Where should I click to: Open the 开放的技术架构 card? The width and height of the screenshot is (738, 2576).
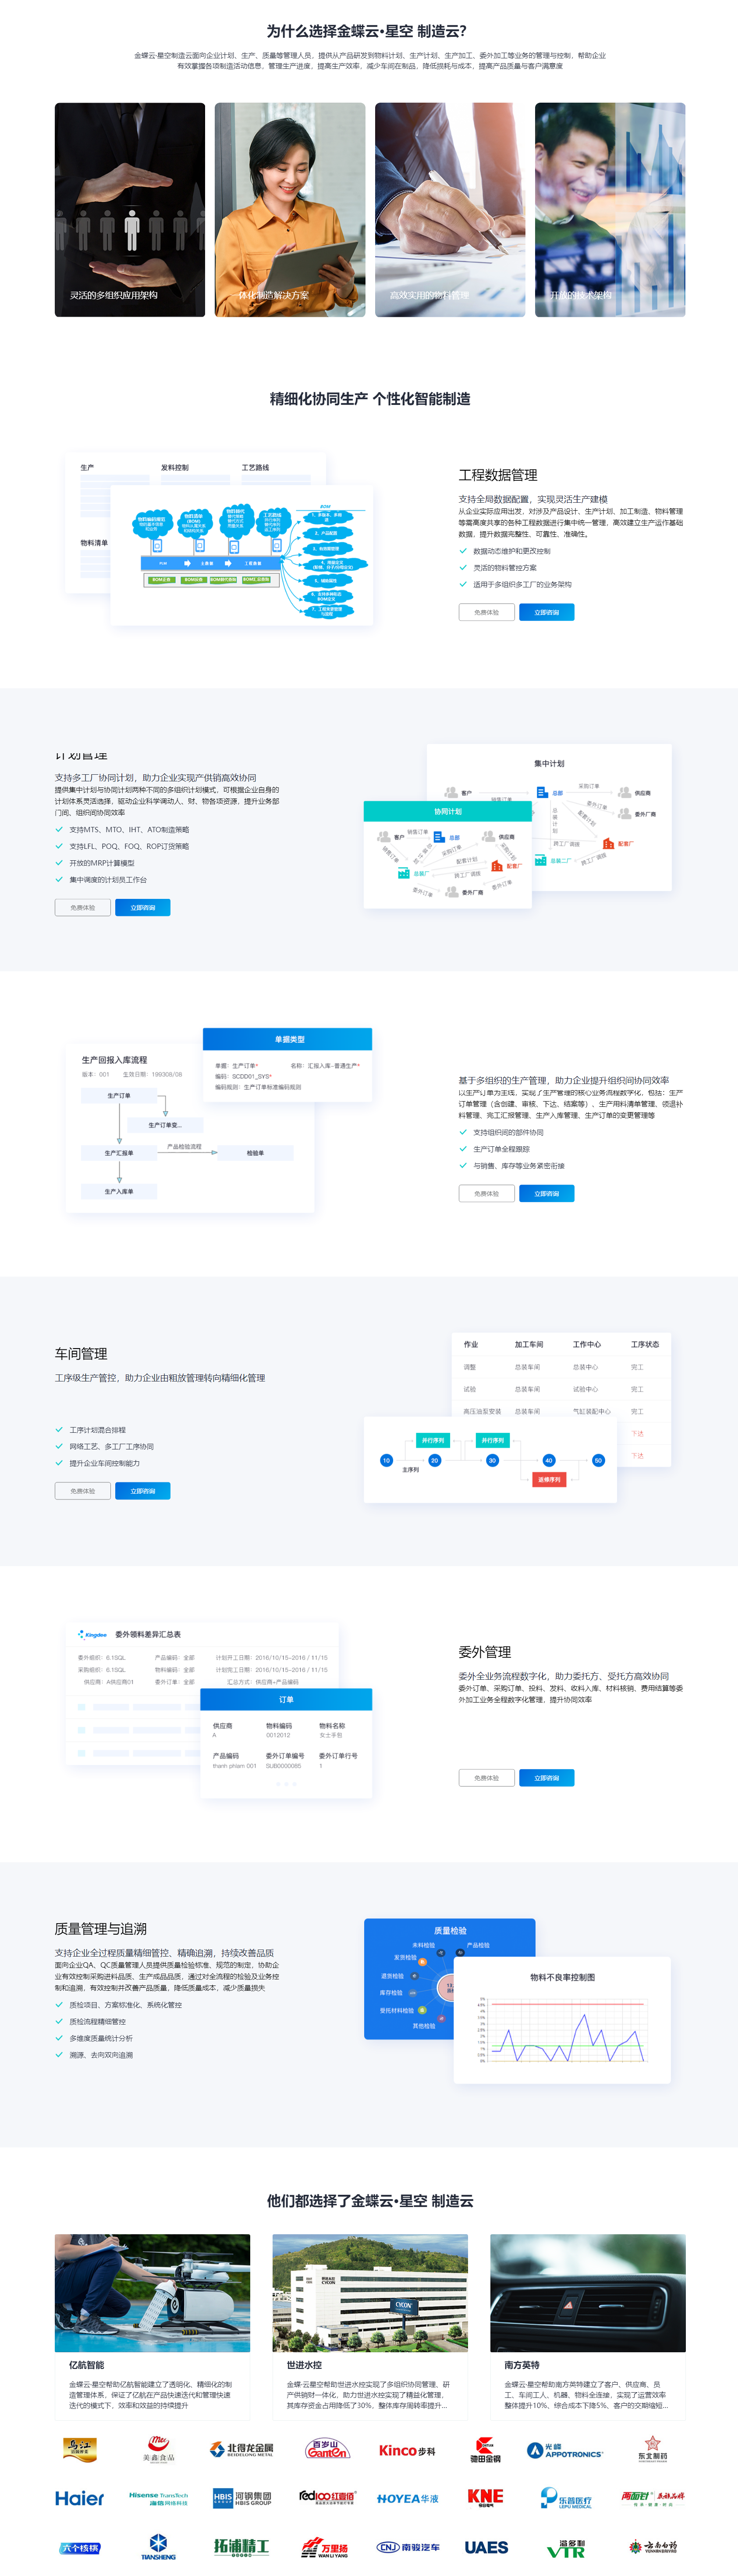[610, 210]
